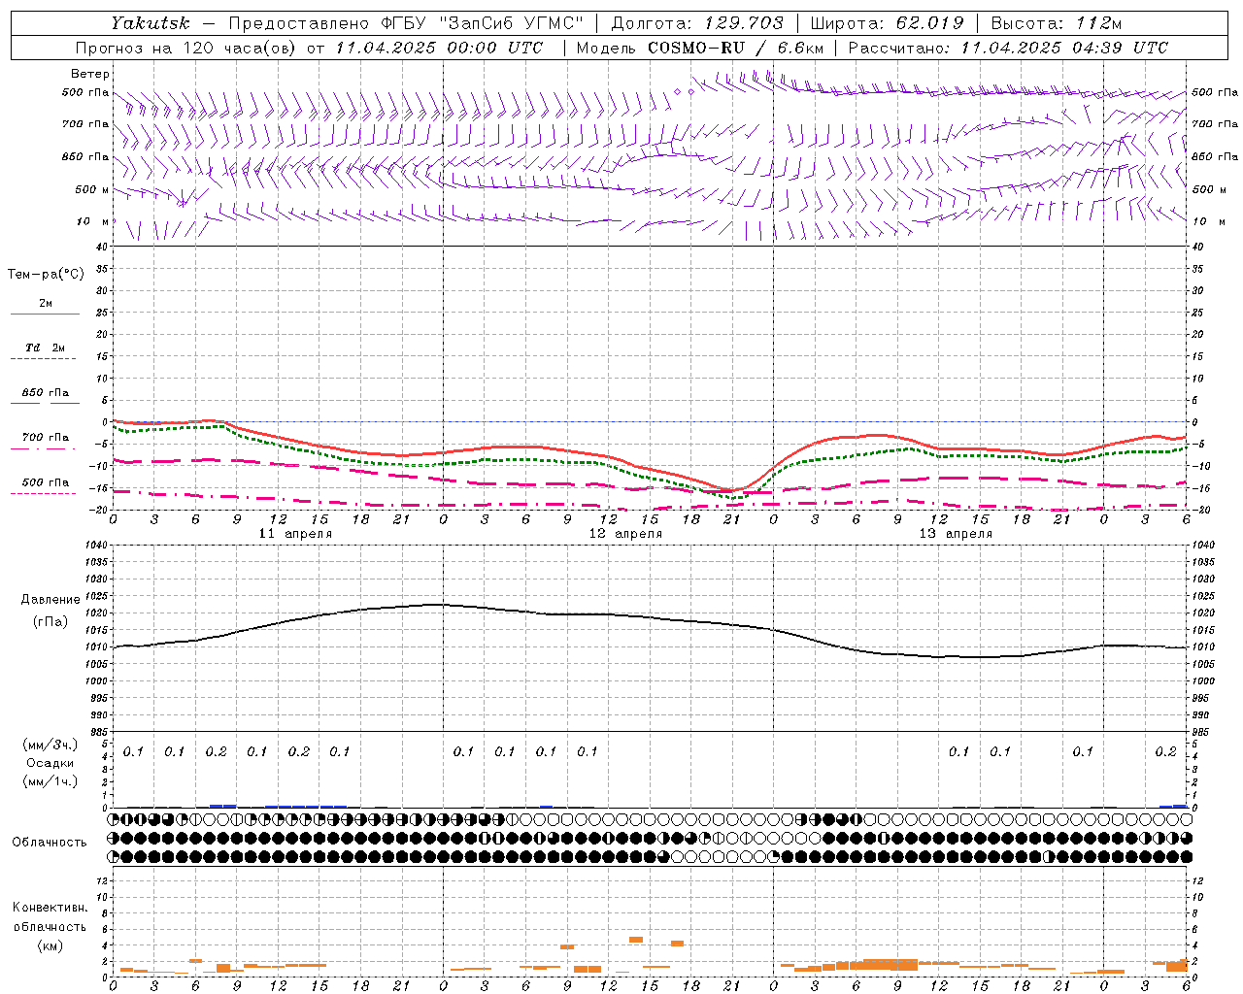Click the Yakutsk station title
This screenshot has width=1243, height=994.
pos(150,23)
